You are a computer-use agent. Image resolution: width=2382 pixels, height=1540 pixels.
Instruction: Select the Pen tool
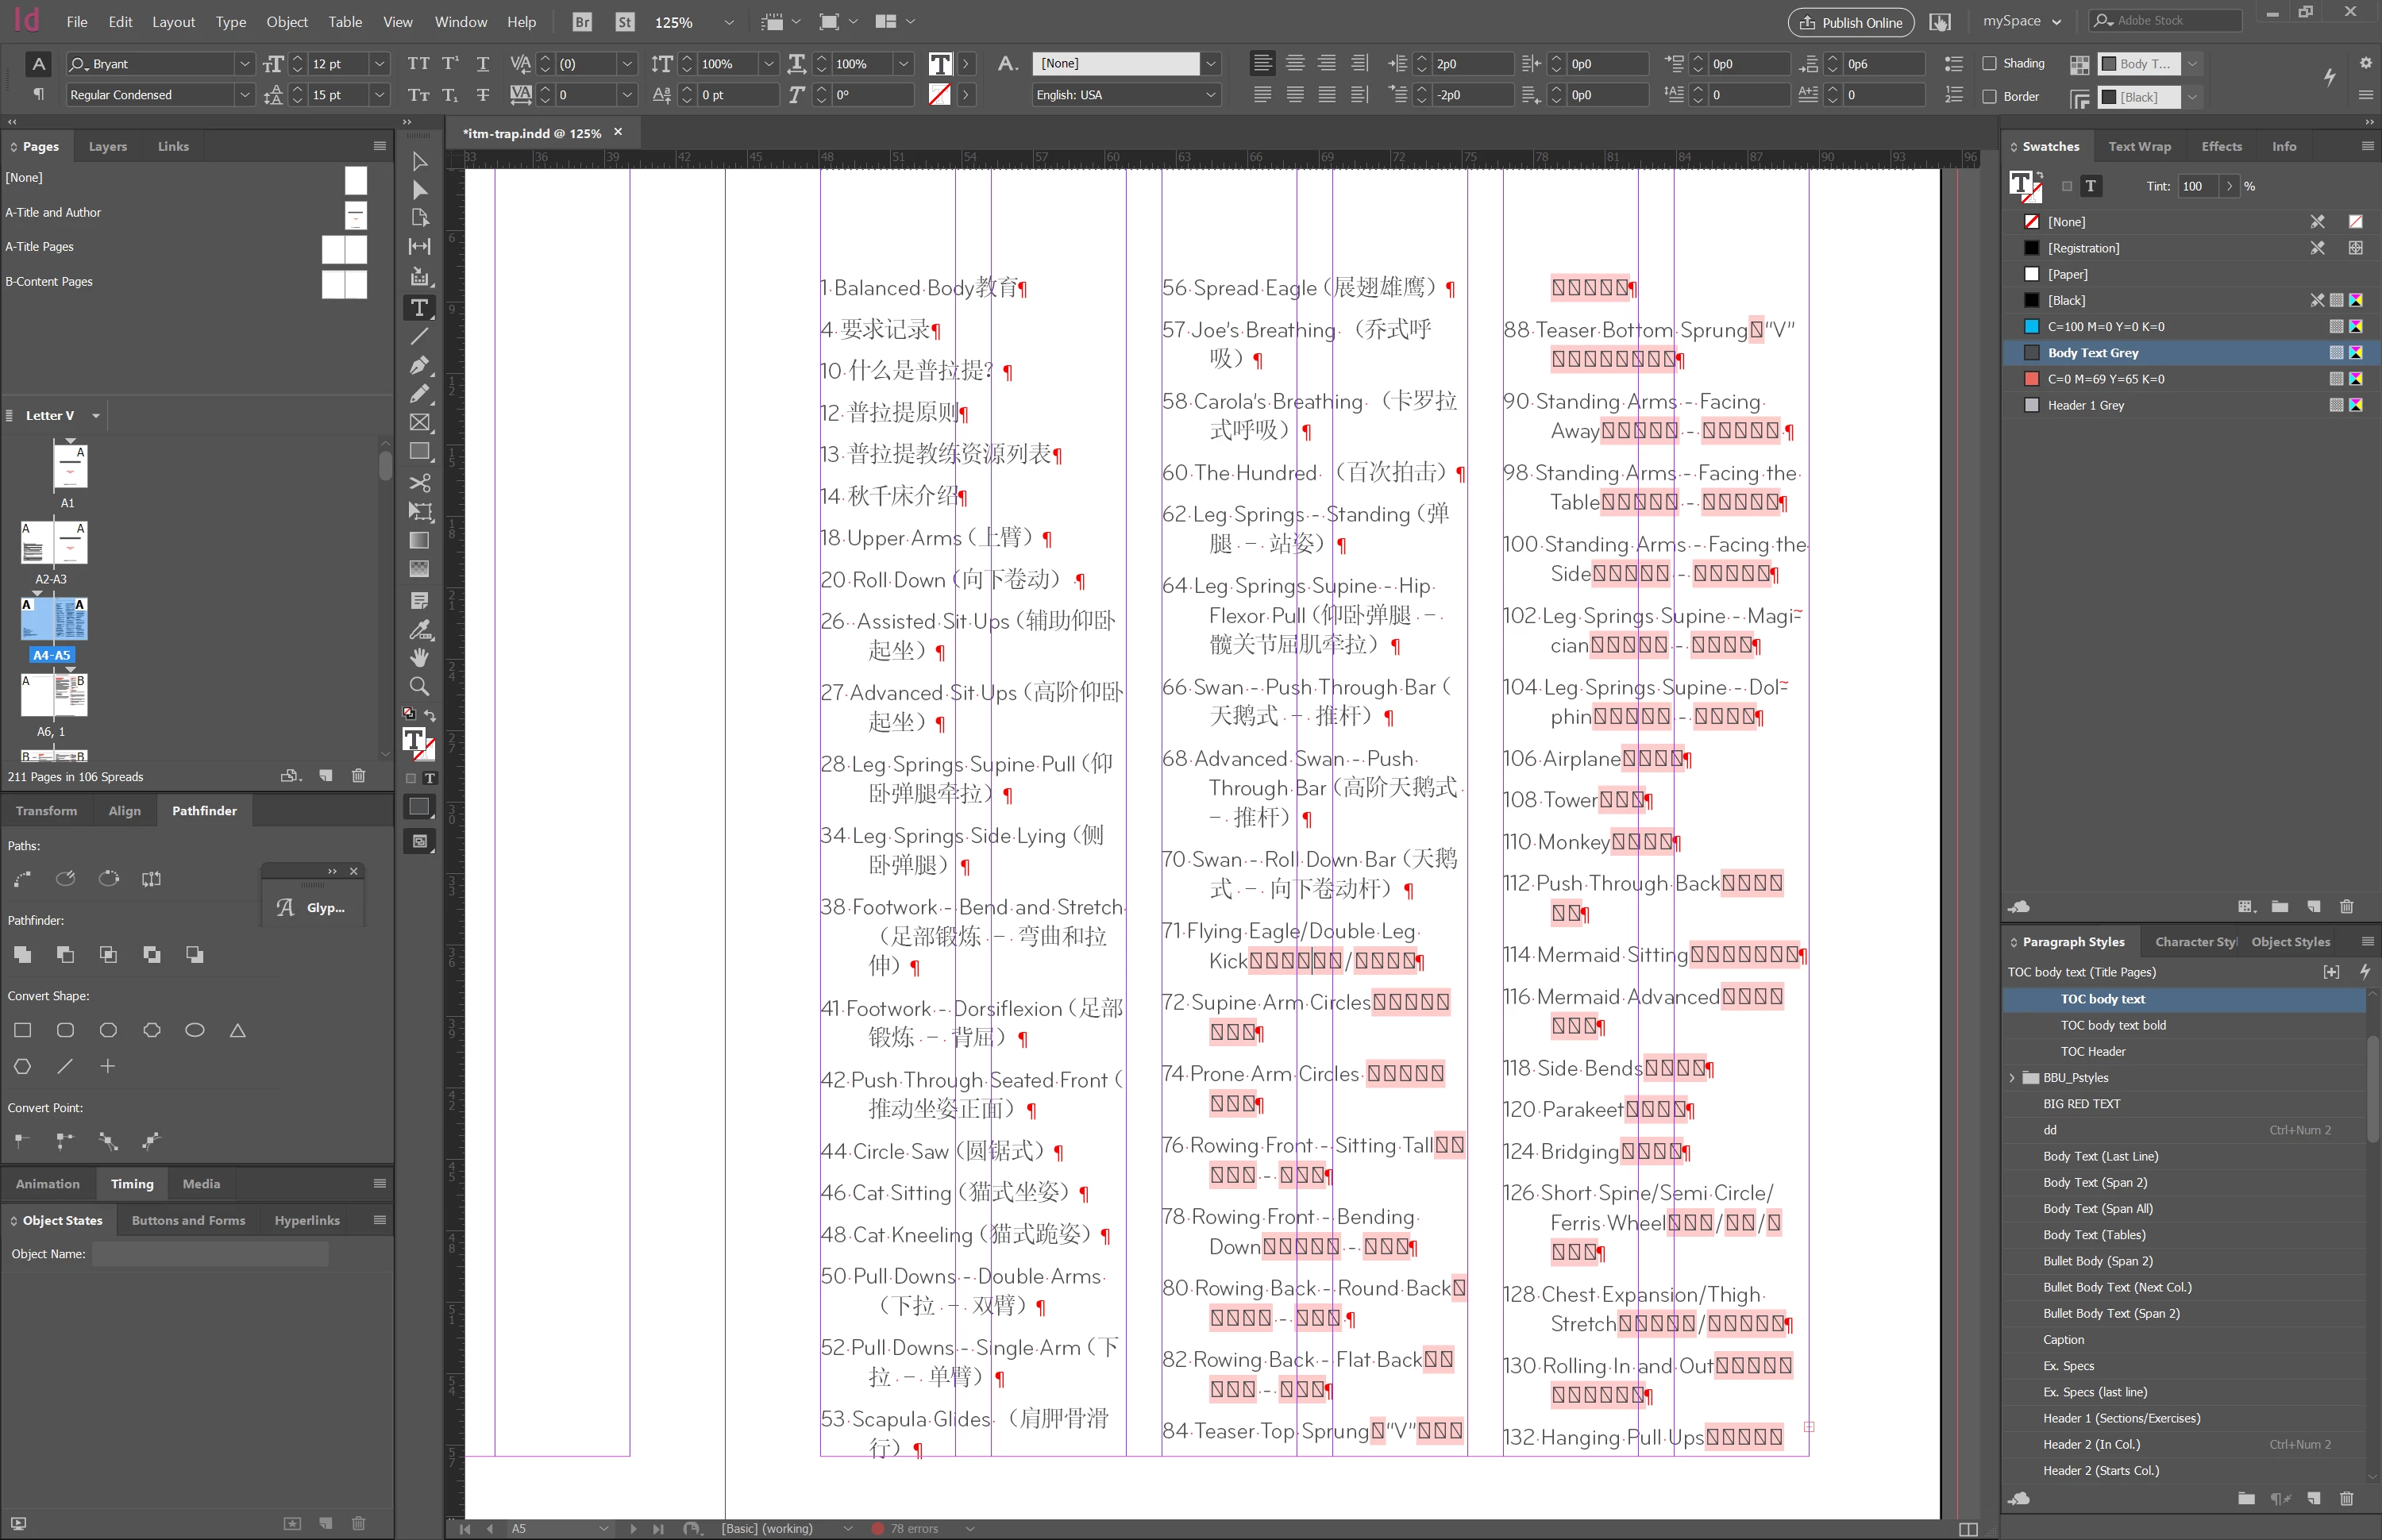pos(420,366)
